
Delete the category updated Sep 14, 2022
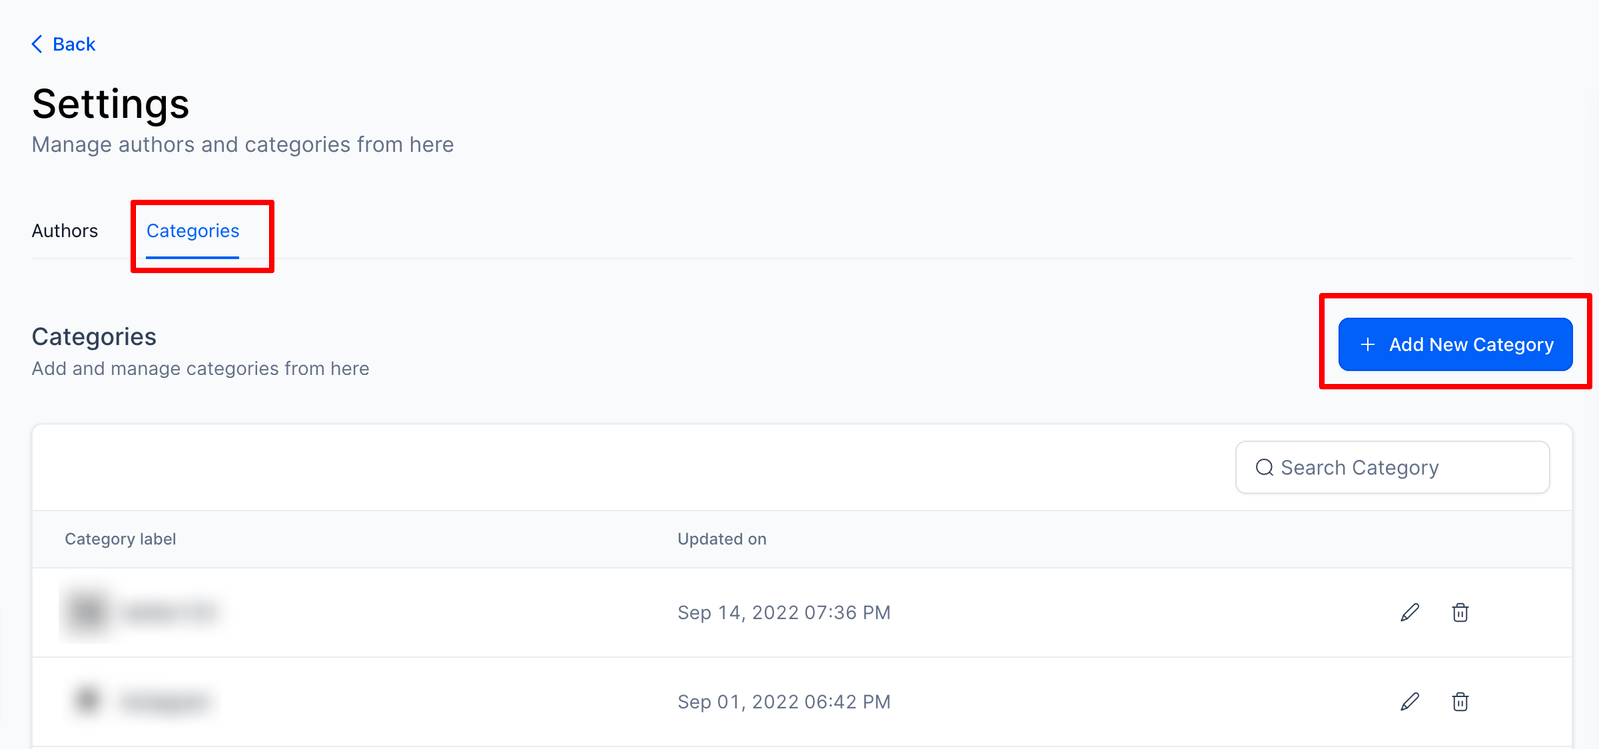1460,612
